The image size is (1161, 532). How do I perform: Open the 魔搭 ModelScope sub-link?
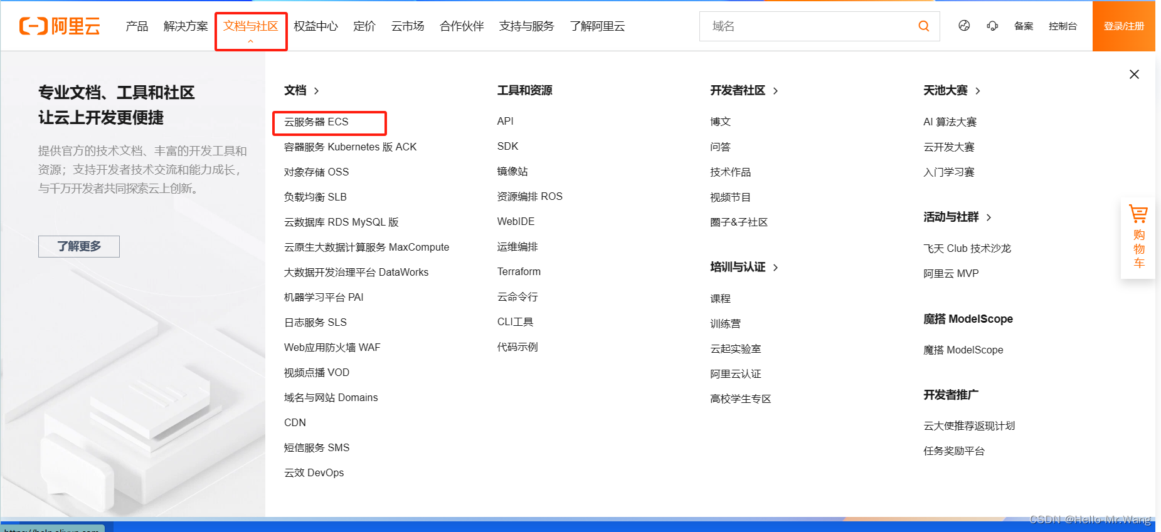[963, 350]
